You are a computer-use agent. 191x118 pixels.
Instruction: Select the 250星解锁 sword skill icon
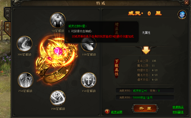click(25, 80)
